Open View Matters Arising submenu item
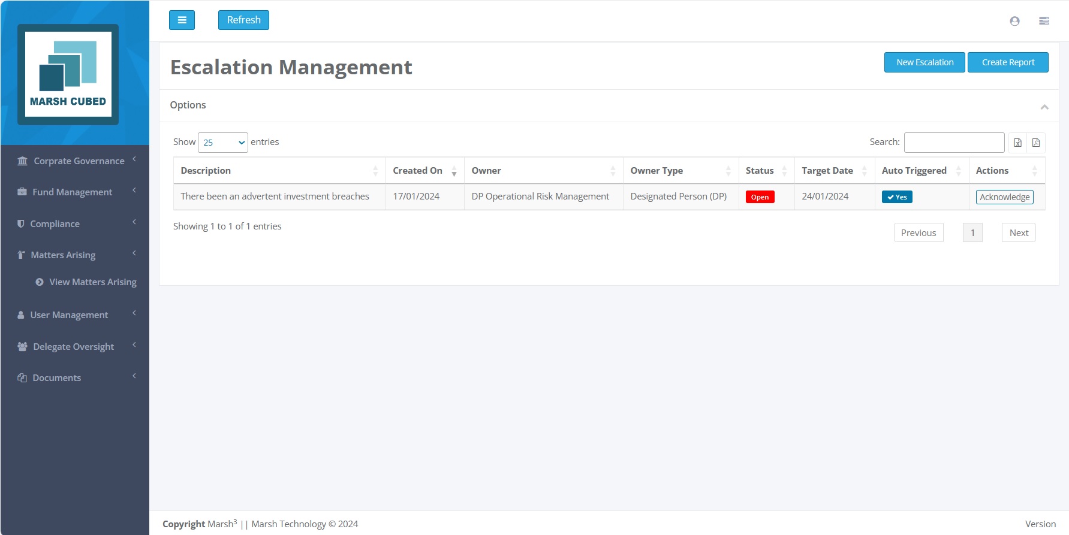The image size is (1069, 535). (92, 282)
